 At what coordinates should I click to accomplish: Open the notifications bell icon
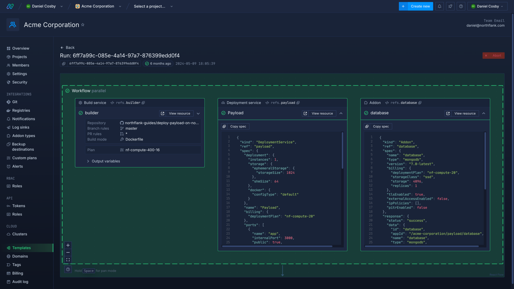click(x=439, y=6)
